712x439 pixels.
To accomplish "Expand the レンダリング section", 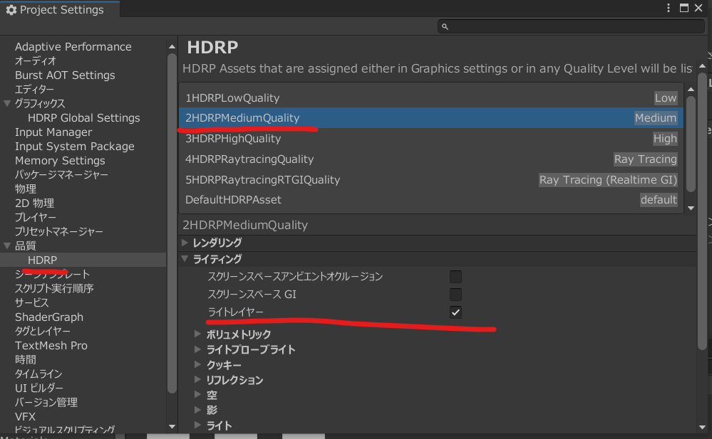I will (186, 243).
